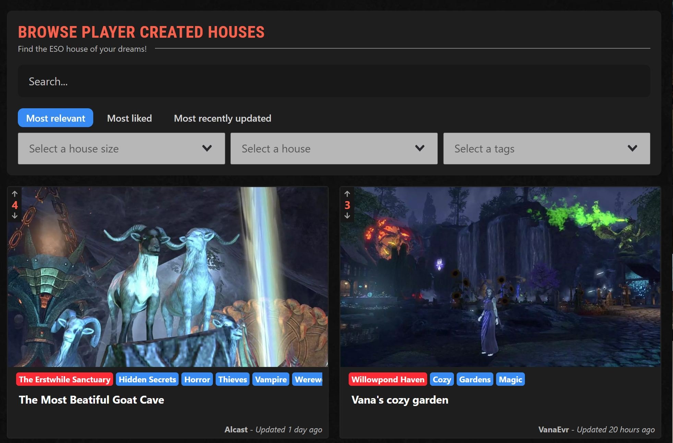Open Vana's cozy garden thumbnail
This screenshot has height=443, width=673.
500,277
